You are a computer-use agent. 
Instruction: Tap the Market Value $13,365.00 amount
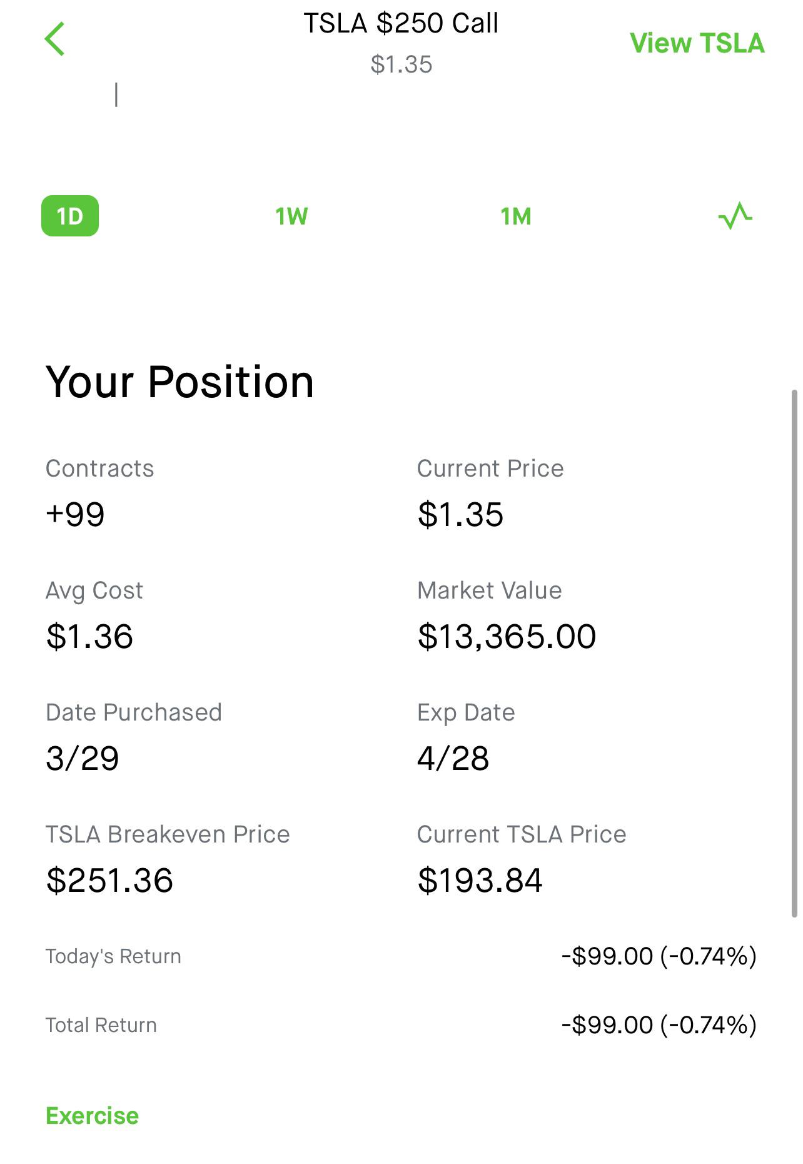tap(507, 636)
